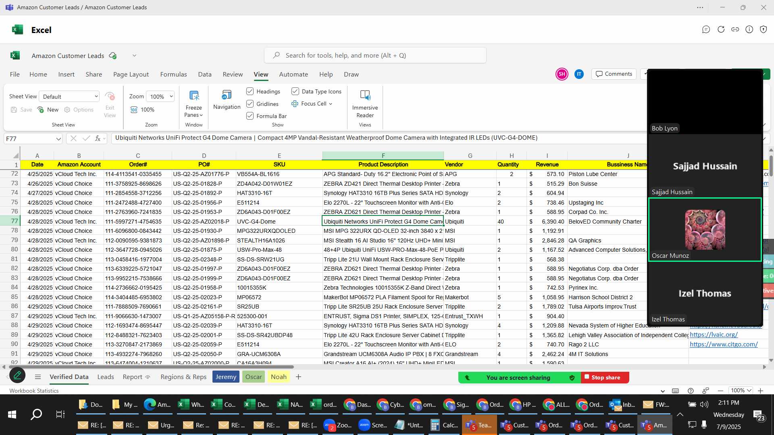Click the refresh icon in Teams header
Image resolution: width=774 pixels, height=435 pixels.
(721, 29)
